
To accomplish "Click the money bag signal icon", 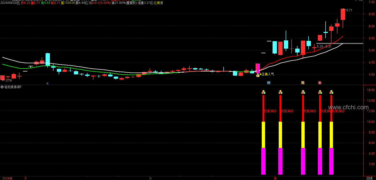I will pos(258,75).
